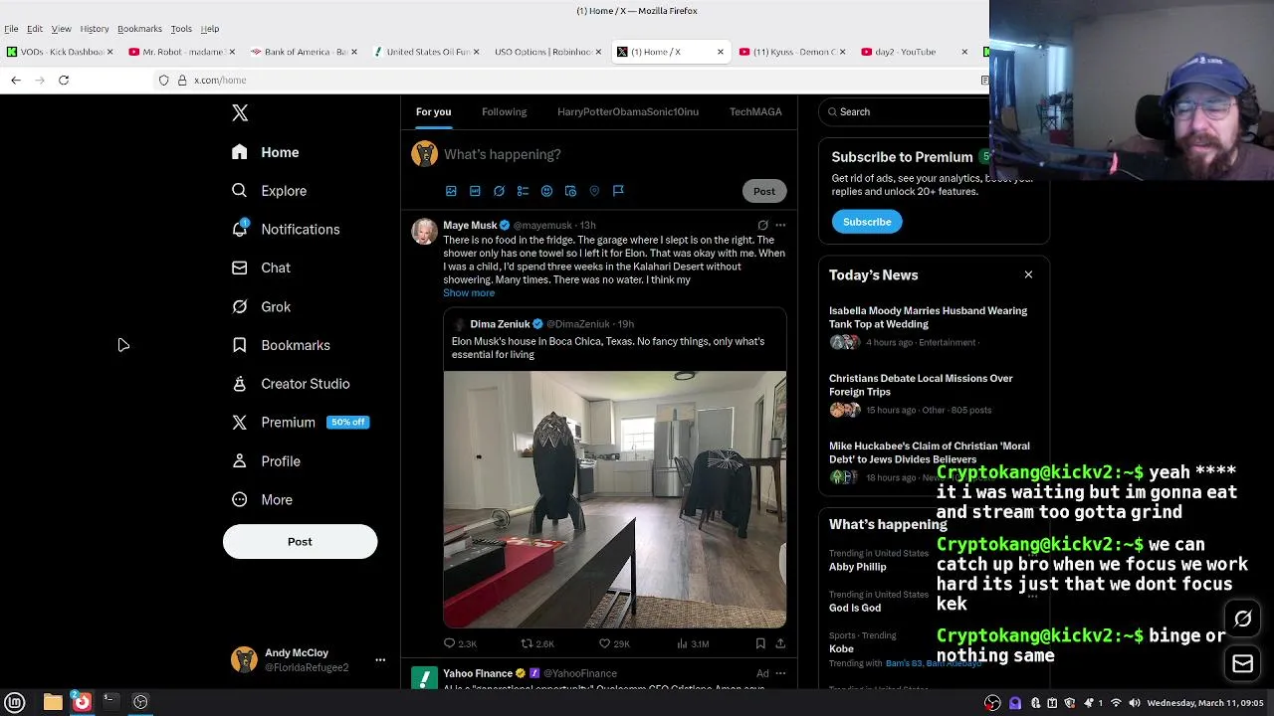Open the Tools menu in Firefox
Screen dimensions: 1274x716
tap(181, 29)
